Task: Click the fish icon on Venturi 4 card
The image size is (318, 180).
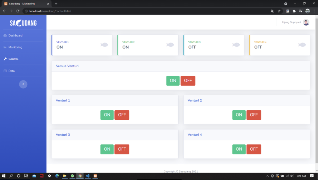Action: 302,45
